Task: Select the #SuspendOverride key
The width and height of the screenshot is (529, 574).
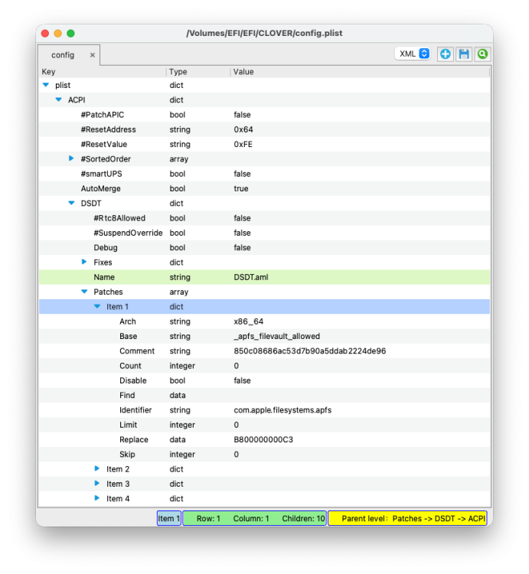Action: click(128, 233)
